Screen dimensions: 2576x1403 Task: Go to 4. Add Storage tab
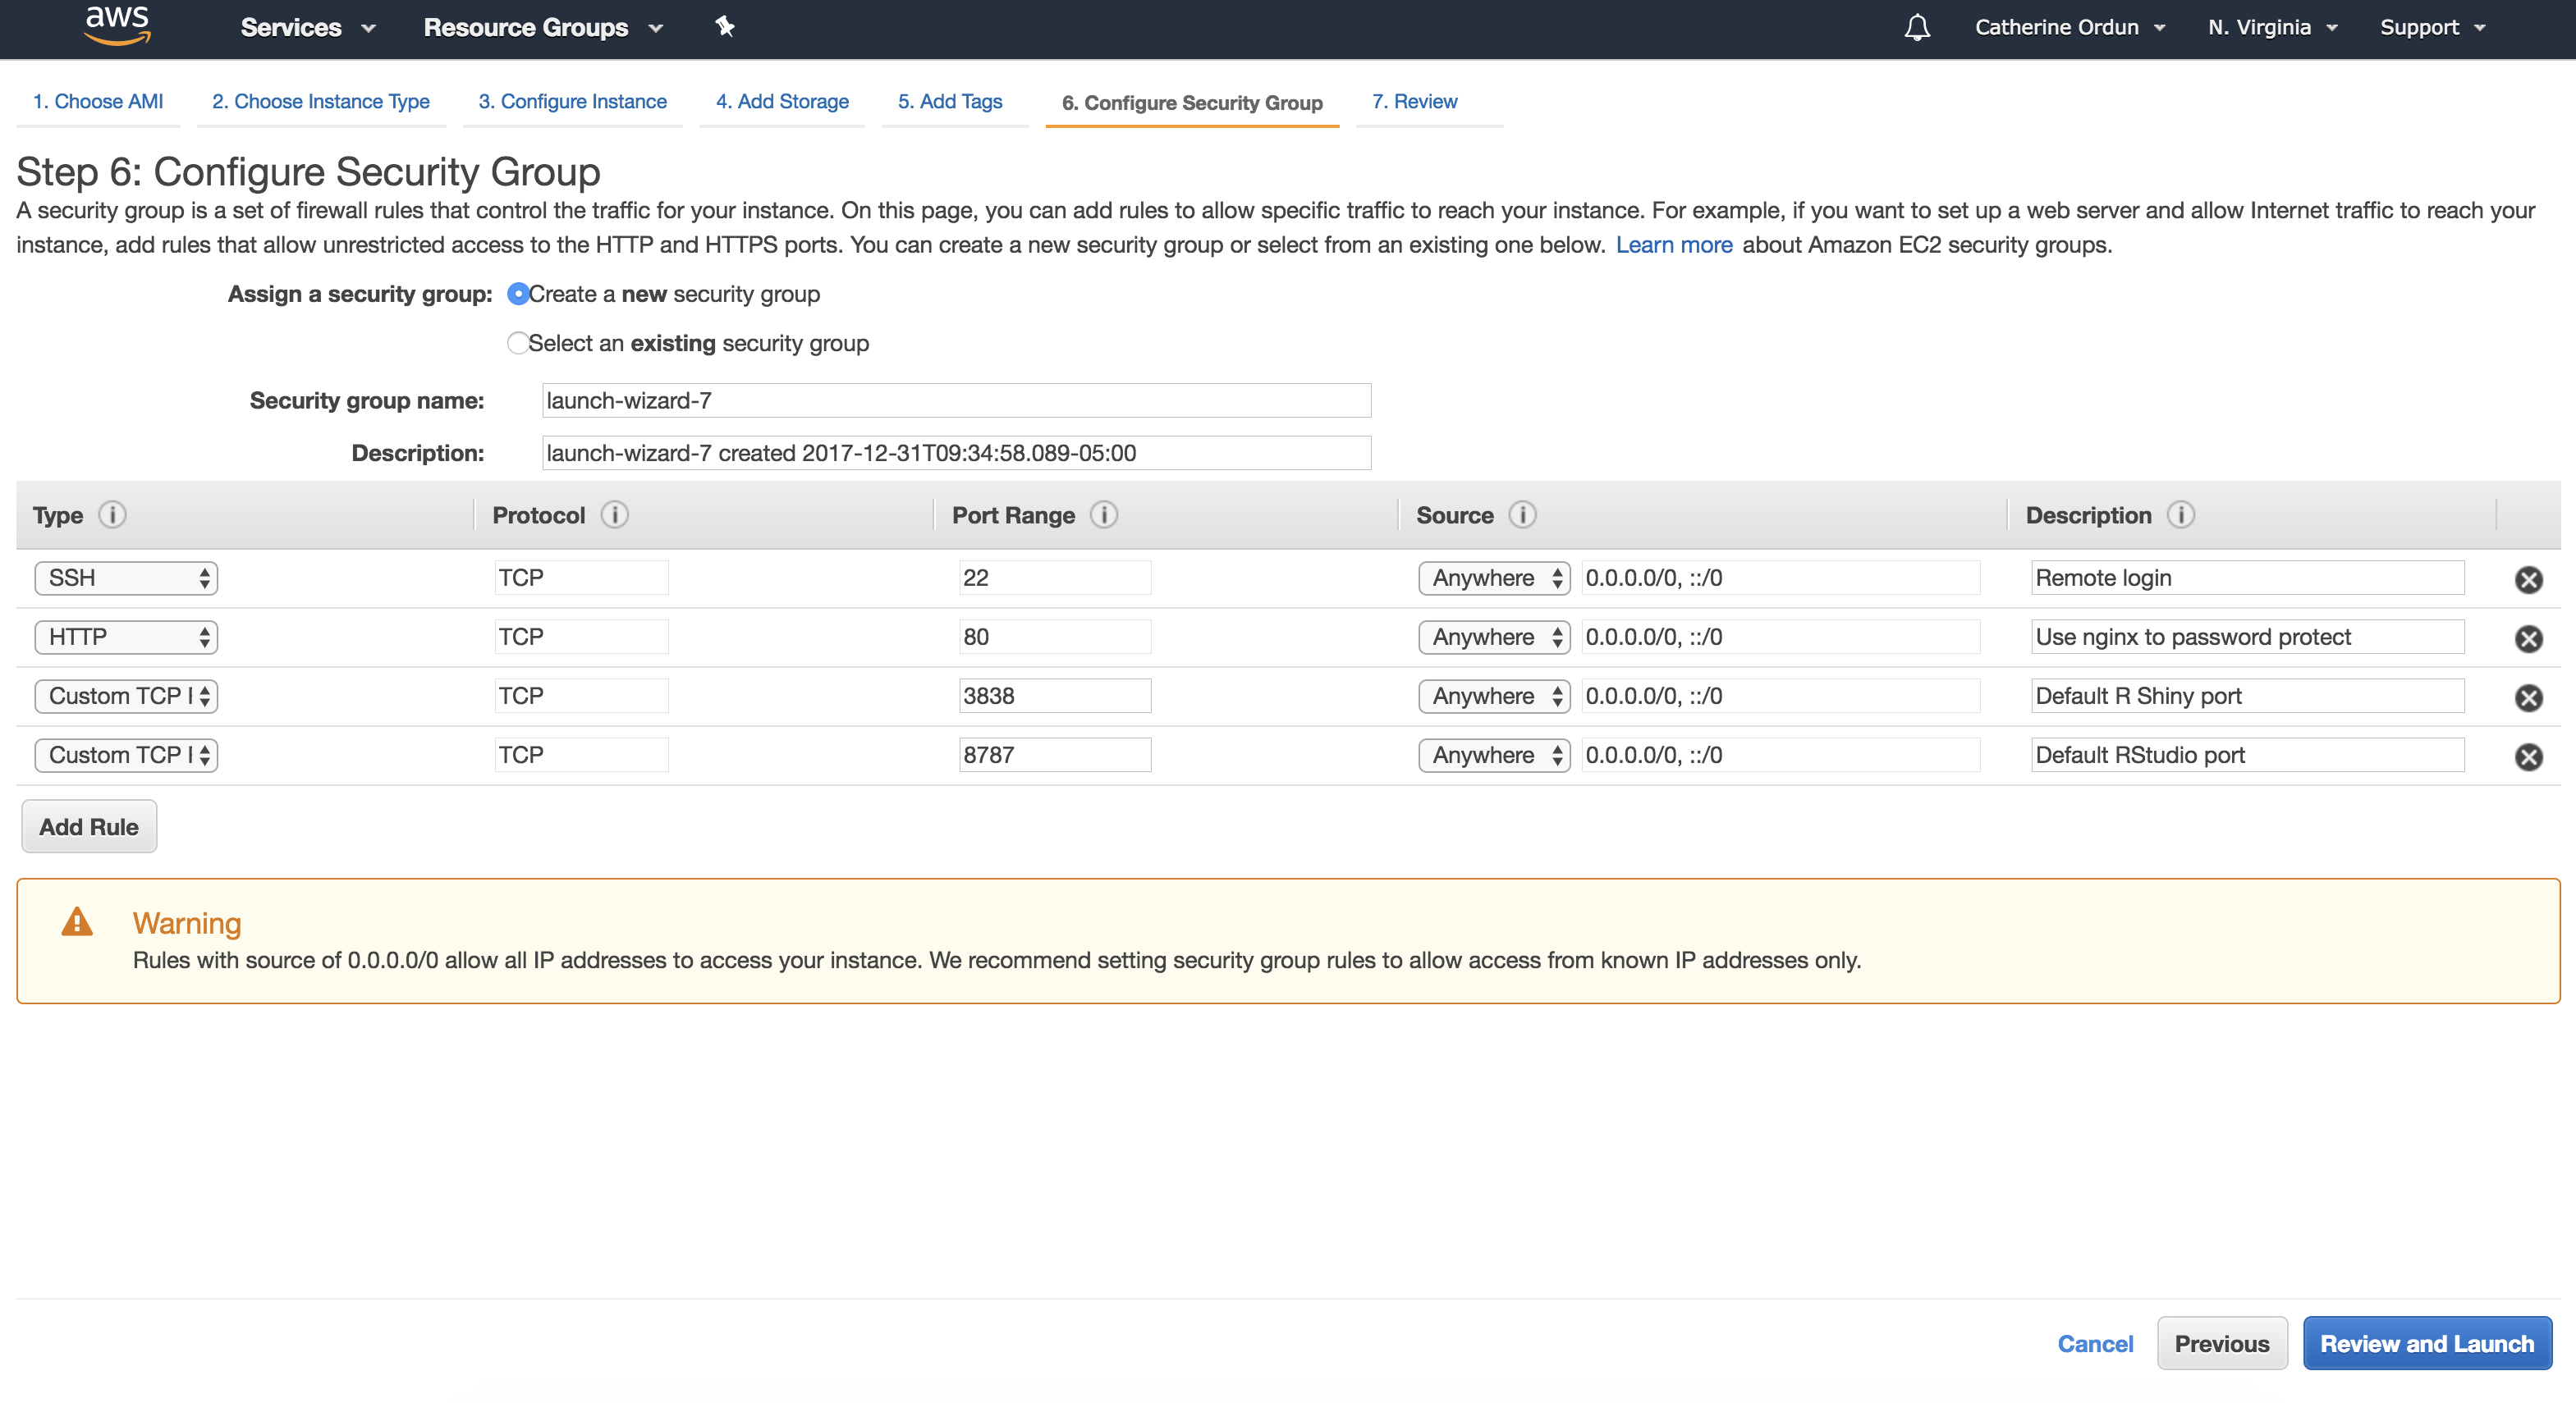click(x=782, y=101)
